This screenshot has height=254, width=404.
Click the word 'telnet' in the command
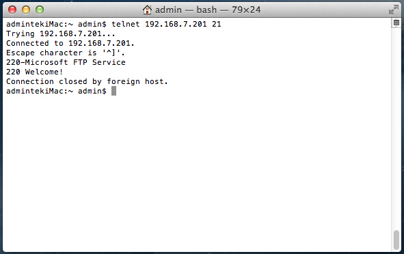126,24
